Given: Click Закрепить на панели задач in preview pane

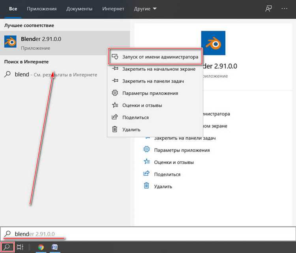Looking at the screenshot, I should coord(185,138).
